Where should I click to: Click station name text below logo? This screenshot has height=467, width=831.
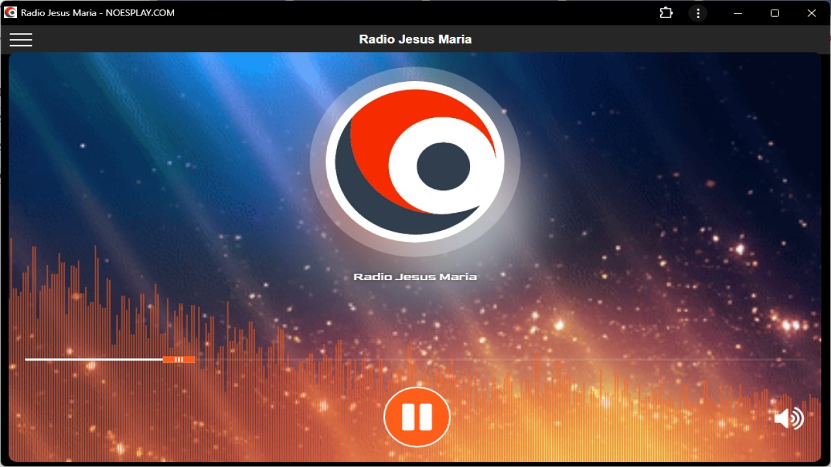(x=415, y=277)
